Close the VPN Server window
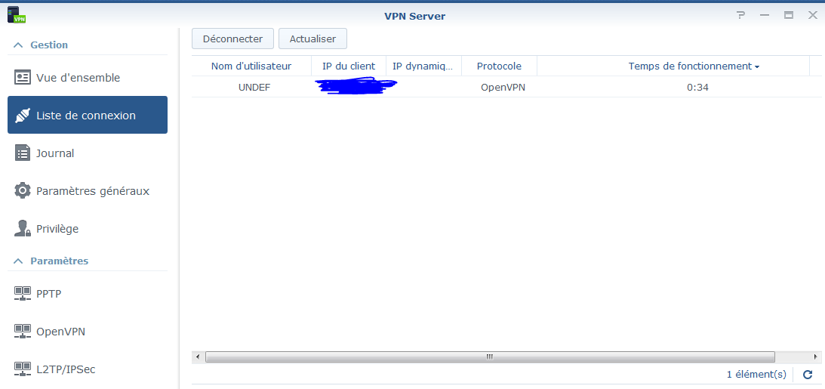825x389 pixels. click(x=812, y=15)
